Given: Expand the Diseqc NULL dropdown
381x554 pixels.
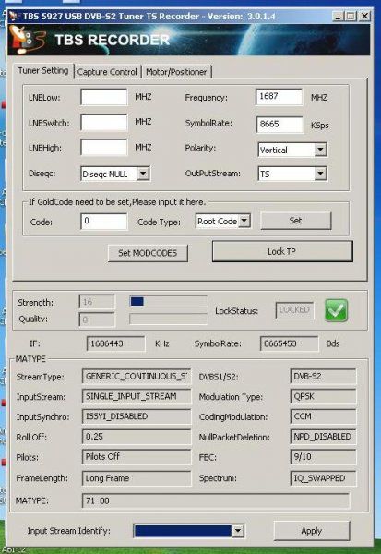Looking at the screenshot, I should (143, 174).
